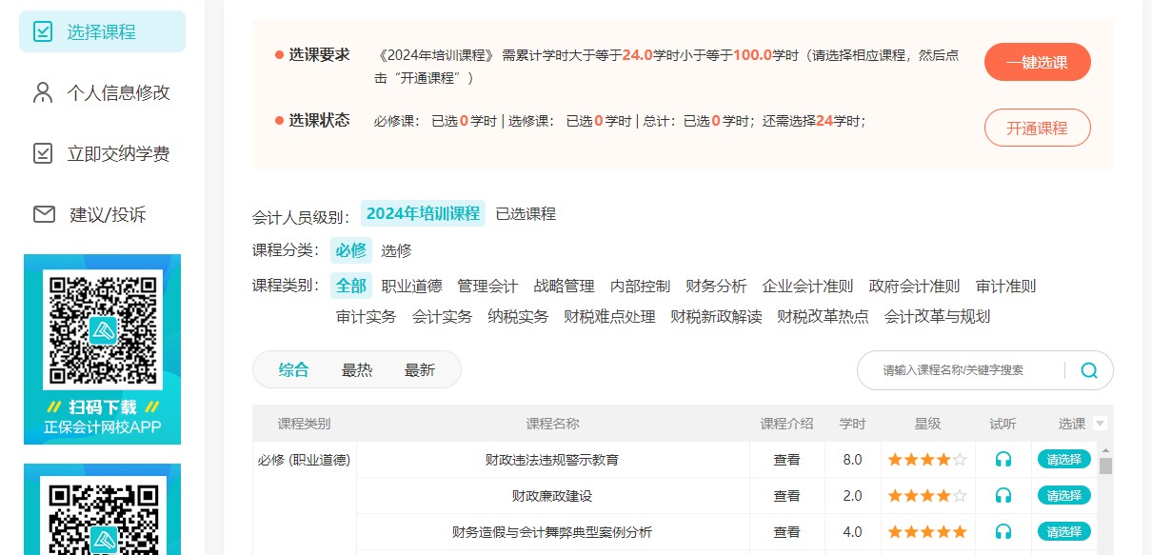Select course 财政廉政建设 via 请选择
Screen dimensions: 1152x555
click(x=1063, y=495)
